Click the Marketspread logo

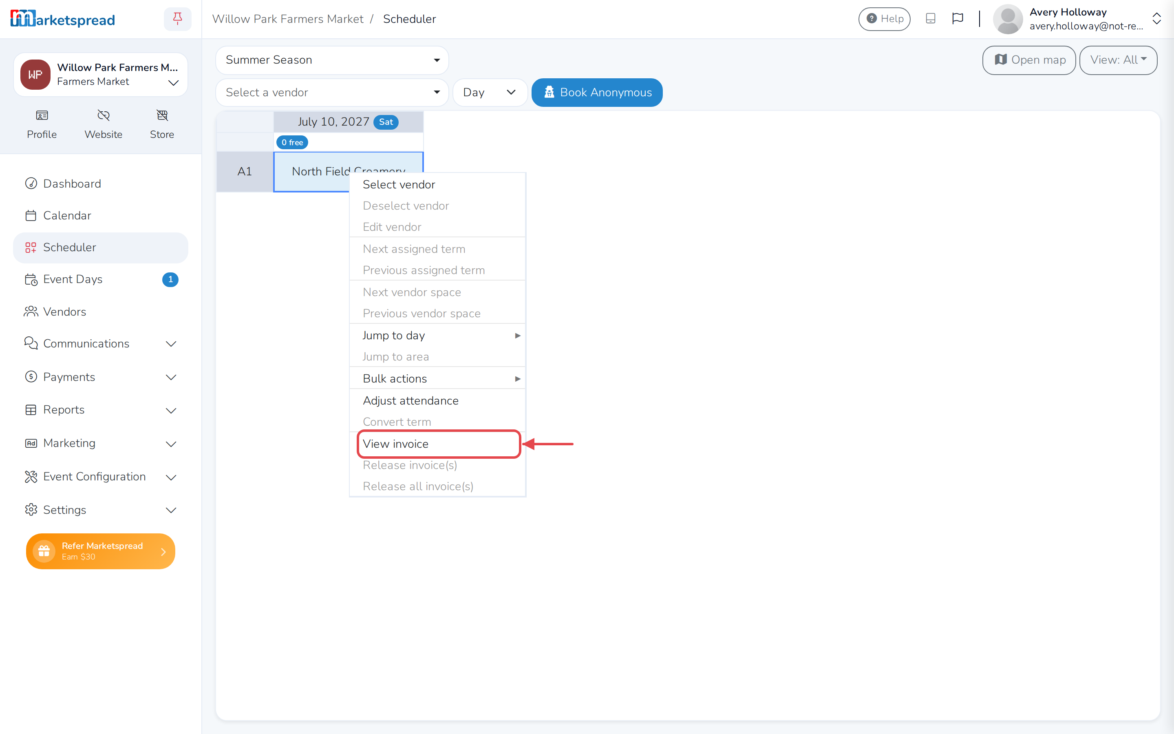click(63, 19)
